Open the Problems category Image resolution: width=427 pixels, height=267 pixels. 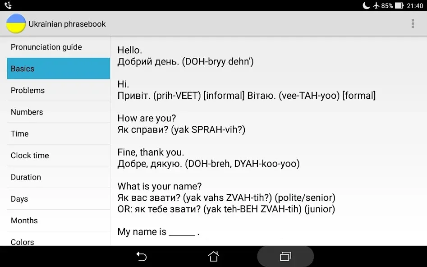(x=59, y=90)
